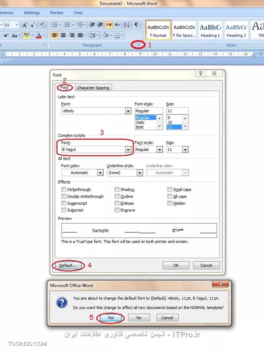Open the View ribbon tab
The height and width of the screenshot is (352, 264).
[78, 13]
